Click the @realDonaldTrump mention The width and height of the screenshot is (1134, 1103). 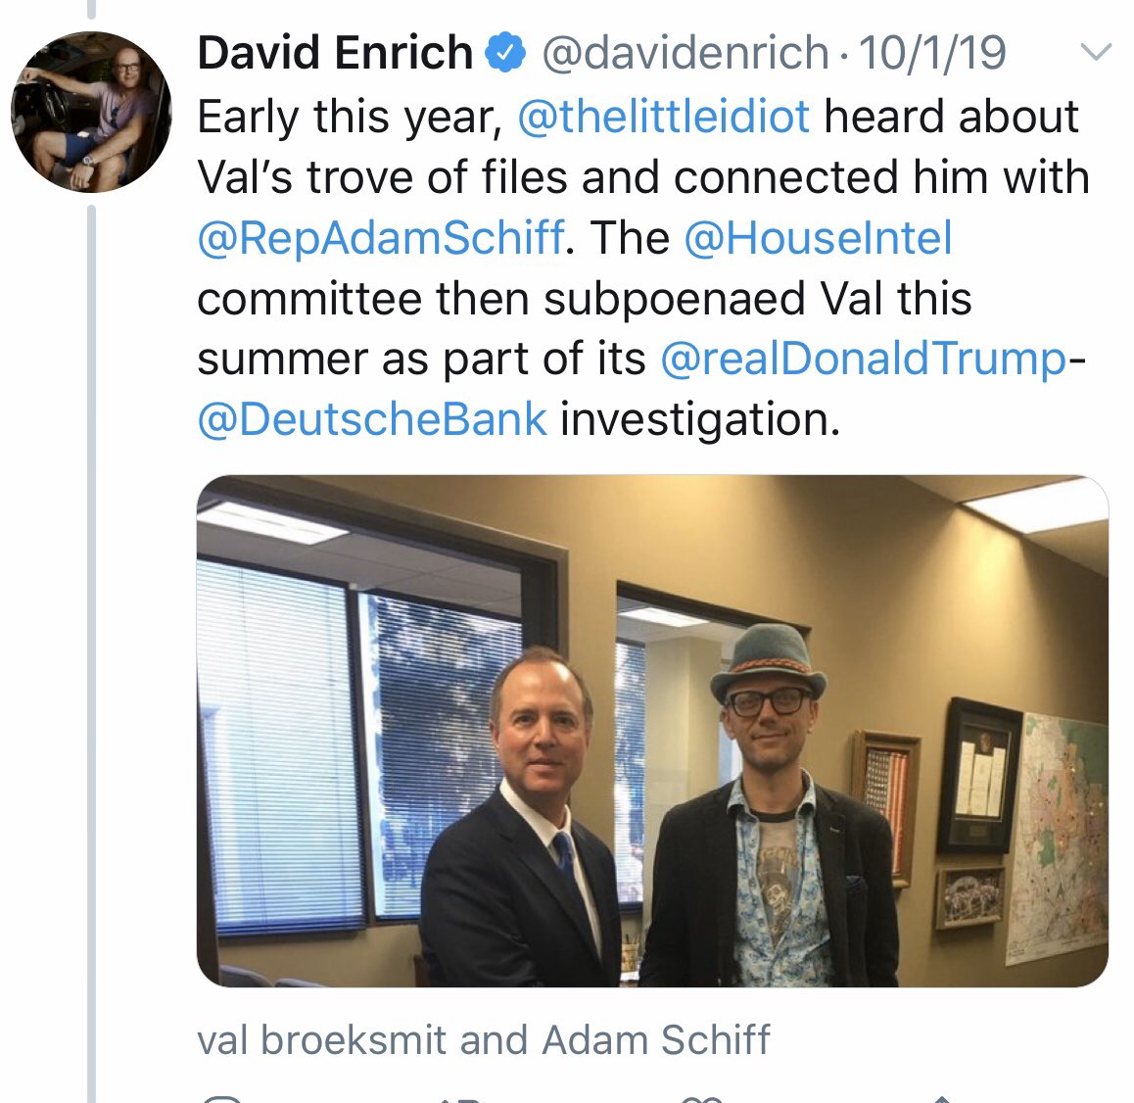click(864, 359)
